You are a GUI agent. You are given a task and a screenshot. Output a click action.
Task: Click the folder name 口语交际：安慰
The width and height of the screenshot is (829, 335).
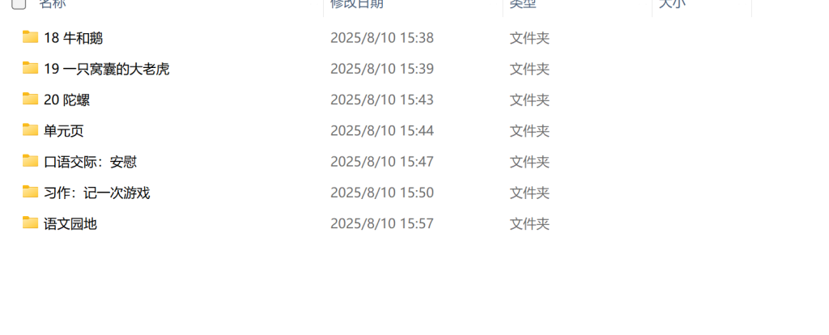[91, 162]
